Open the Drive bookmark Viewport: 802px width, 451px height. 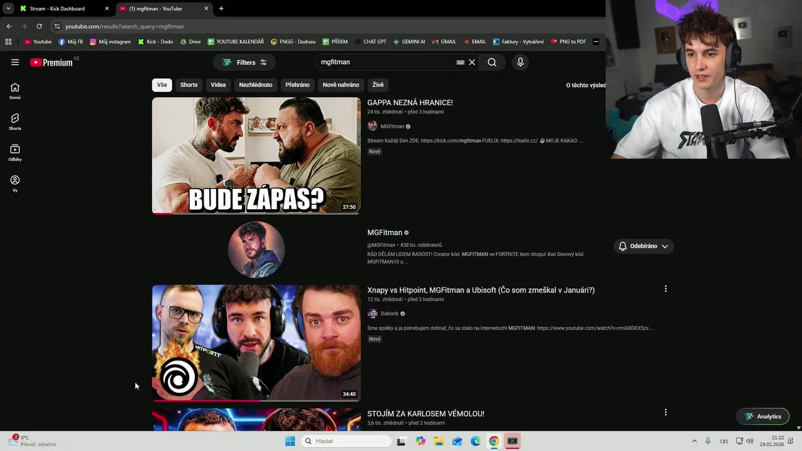click(x=190, y=41)
